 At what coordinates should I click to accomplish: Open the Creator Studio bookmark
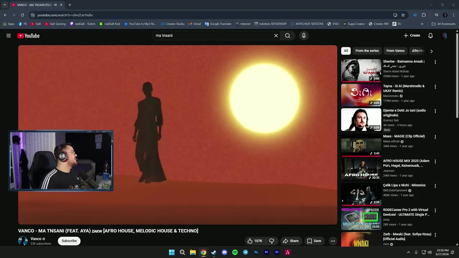172,24
